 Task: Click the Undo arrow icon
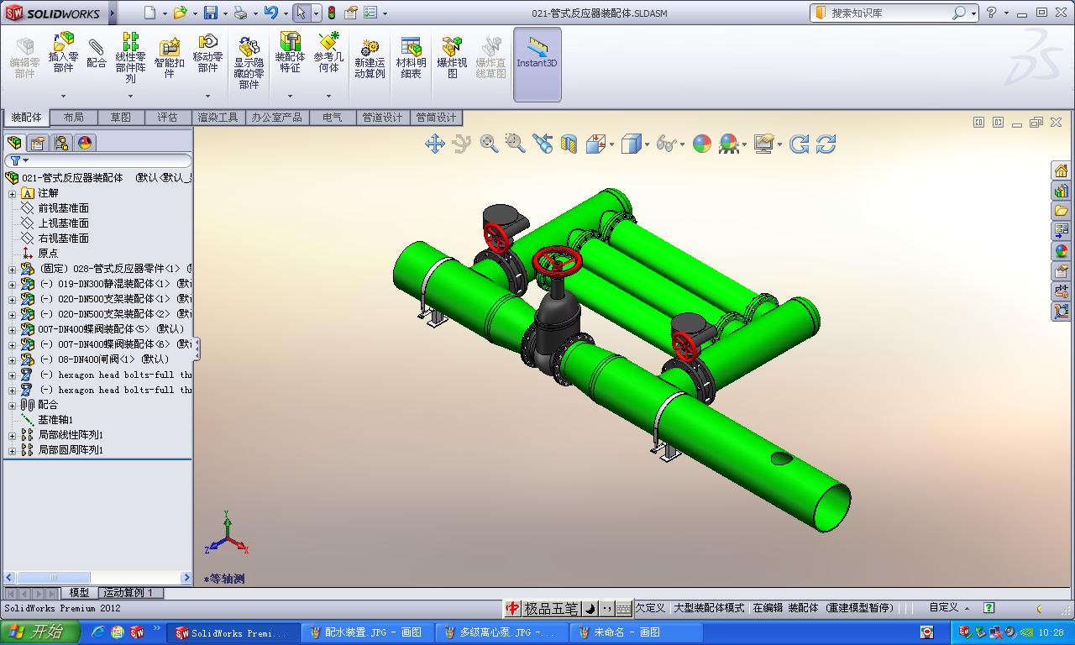270,13
